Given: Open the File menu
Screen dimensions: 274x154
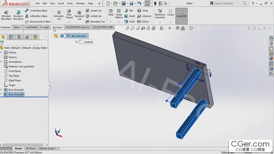Looking at the screenshot, I should (38, 3).
